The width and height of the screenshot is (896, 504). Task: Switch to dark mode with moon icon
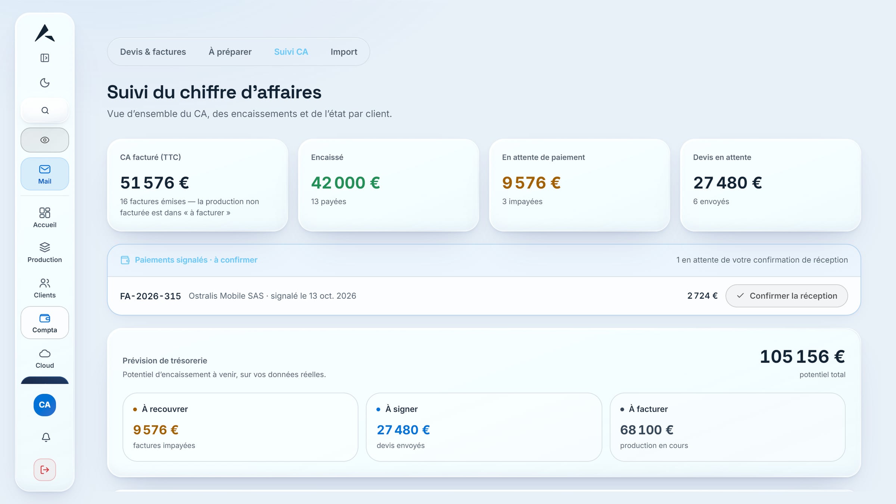click(x=45, y=83)
